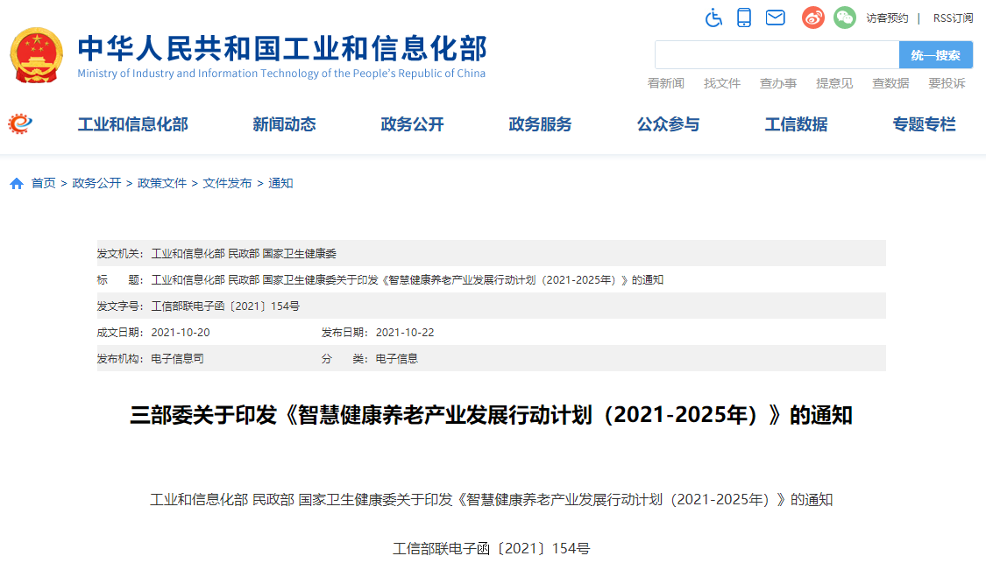Image resolution: width=986 pixels, height=563 pixels.
Task: Click the document number 工信部联电子函〔2021〕154号 in the table
Action: point(225,306)
